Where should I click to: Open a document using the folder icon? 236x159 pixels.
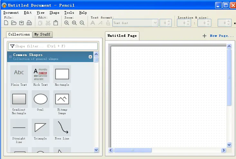[x=13, y=23]
